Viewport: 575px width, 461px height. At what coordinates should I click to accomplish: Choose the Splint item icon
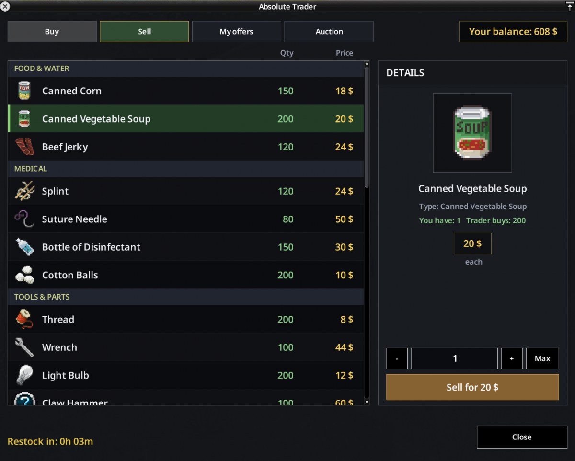24,191
